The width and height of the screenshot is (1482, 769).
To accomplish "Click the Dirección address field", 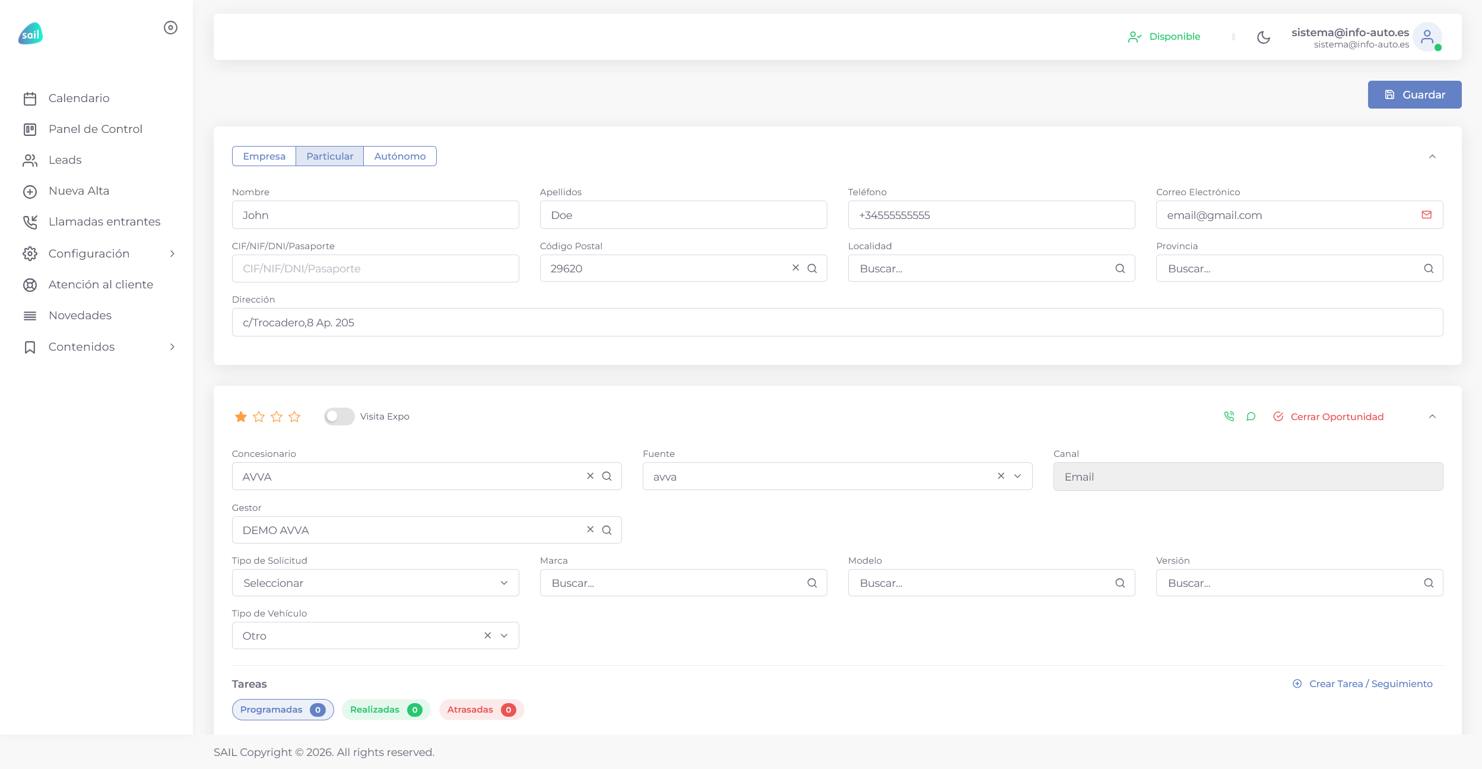I will [x=837, y=322].
